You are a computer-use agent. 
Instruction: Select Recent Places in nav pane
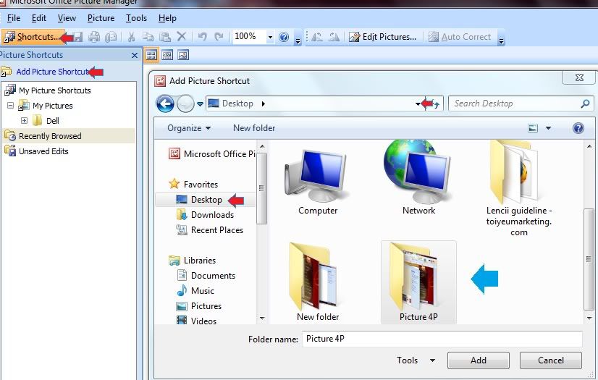pyautogui.click(x=216, y=230)
